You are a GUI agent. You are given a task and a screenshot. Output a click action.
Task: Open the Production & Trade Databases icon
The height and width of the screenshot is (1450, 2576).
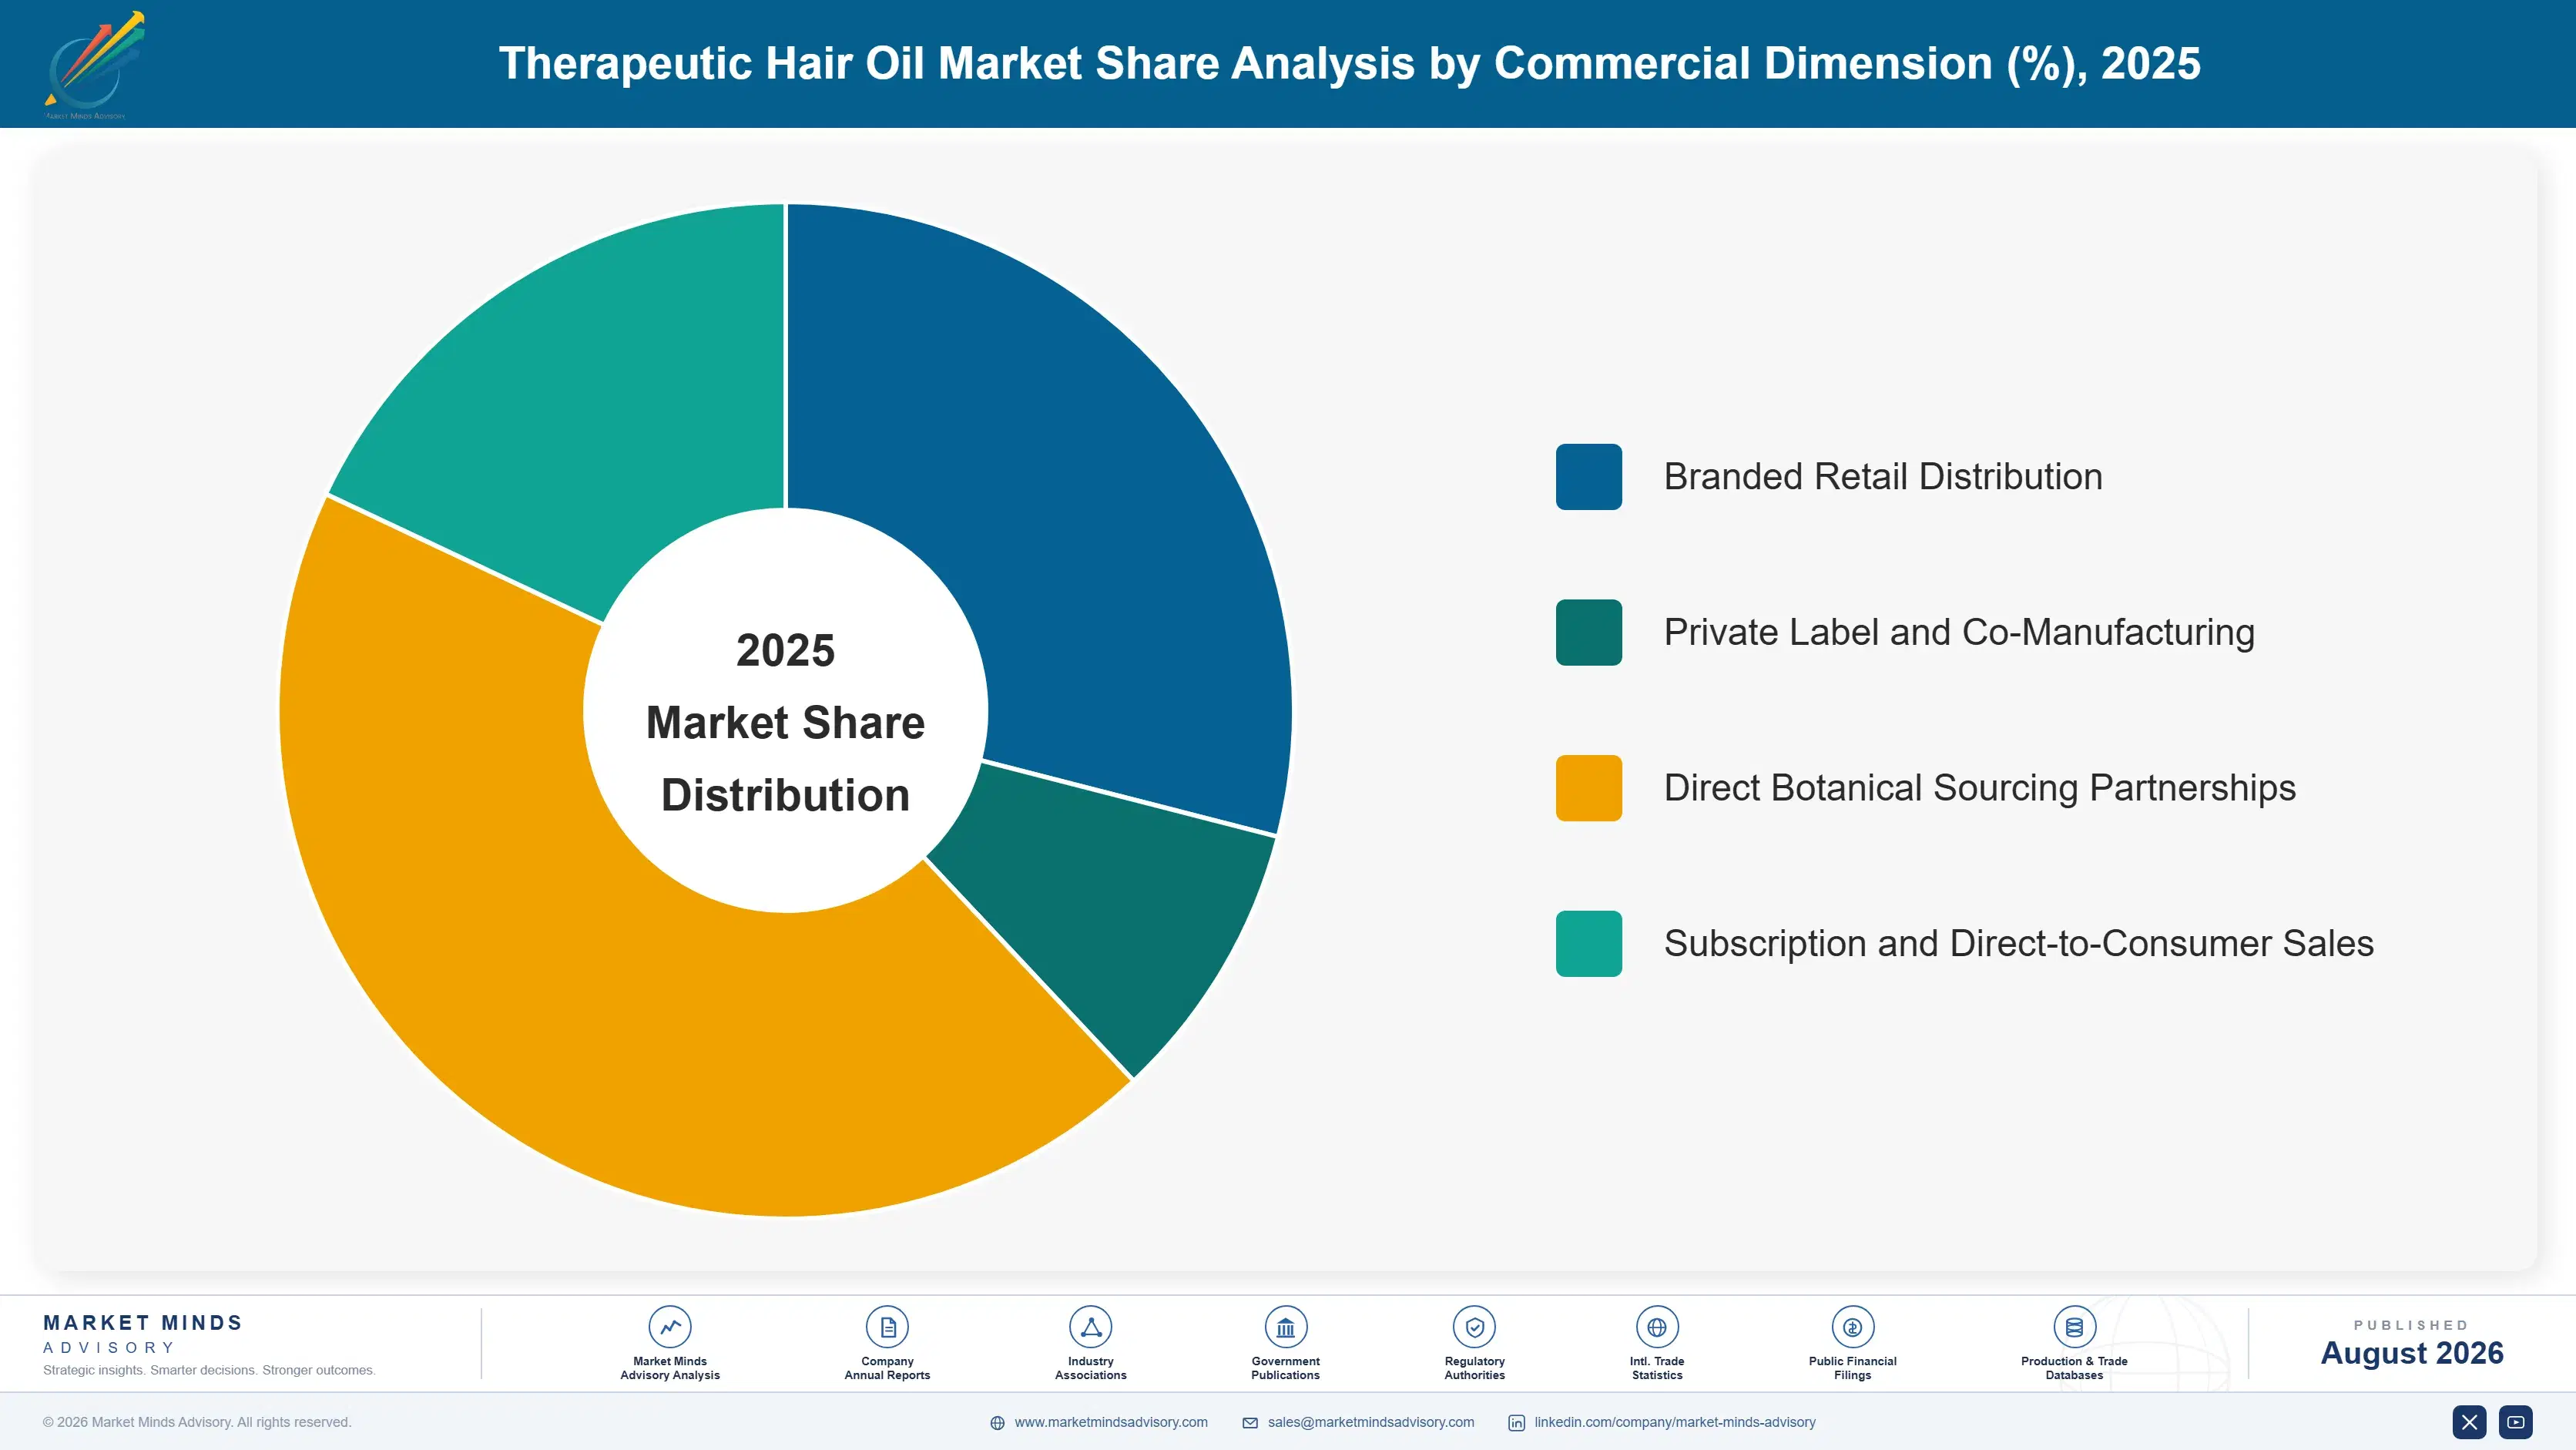(x=2074, y=1327)
